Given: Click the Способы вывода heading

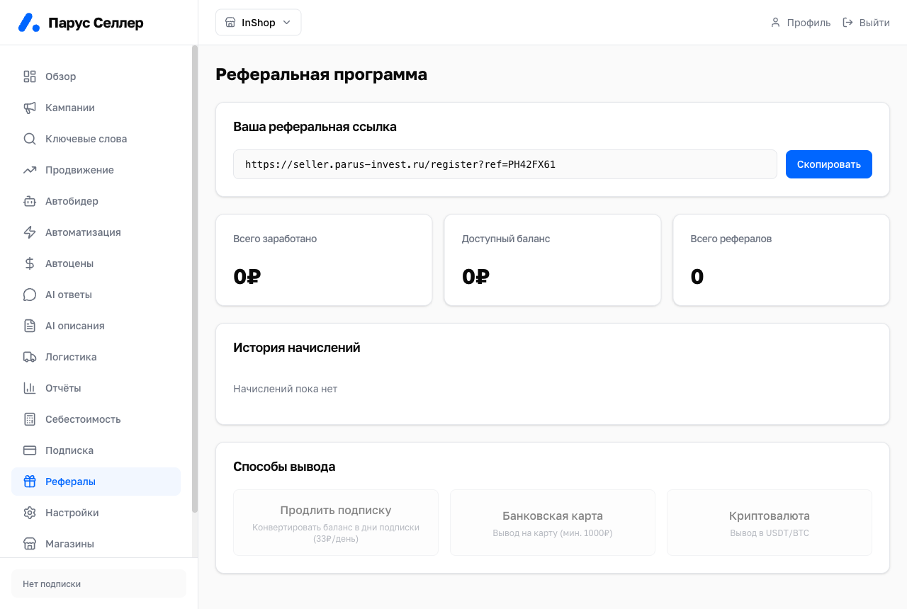Looking at the screenshot, I should (x=284, y=467).
